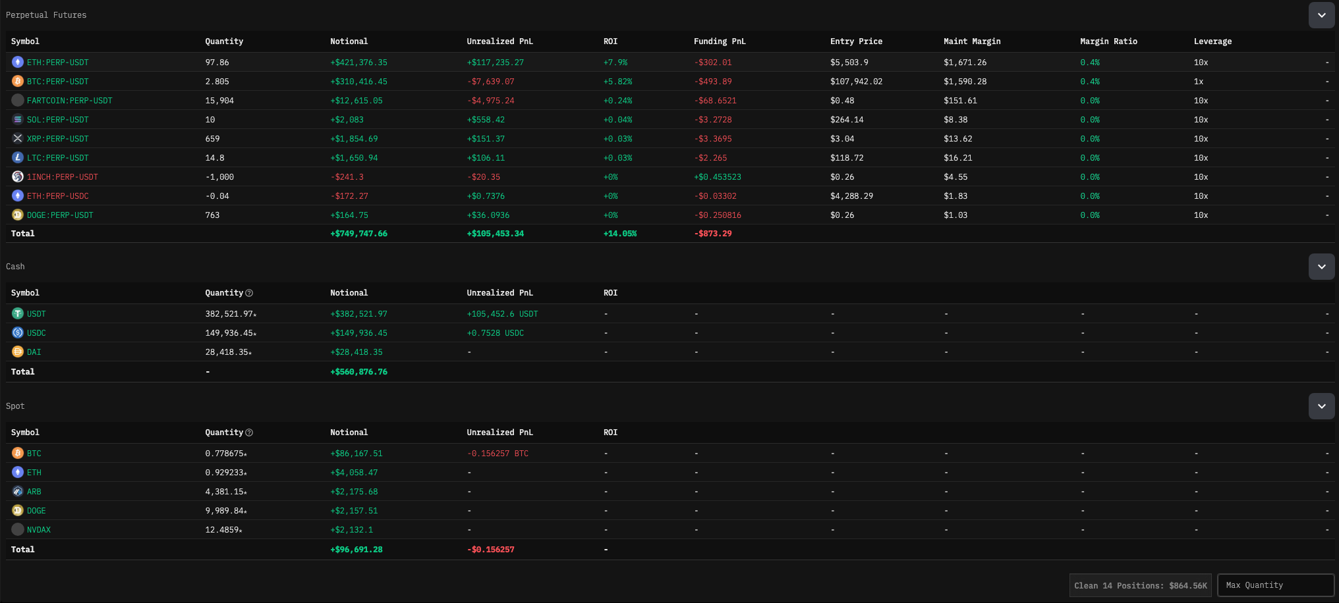Viewport: 1339px width, 603px height.
Task: Click the Ethereum icon beside ETH:PERP-USDT
Action: click(x=18, y=62)
